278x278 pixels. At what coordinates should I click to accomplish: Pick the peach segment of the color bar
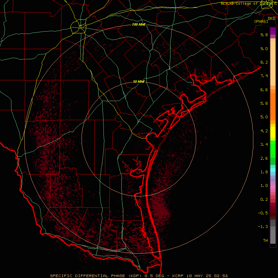[273, 63]
